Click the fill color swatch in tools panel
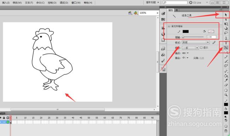 click(x=226, y=113)
